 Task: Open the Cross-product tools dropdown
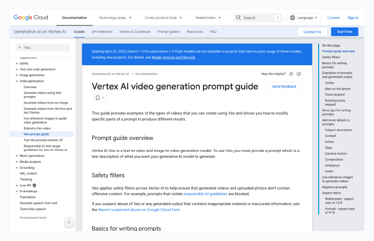tap(164, 17)
